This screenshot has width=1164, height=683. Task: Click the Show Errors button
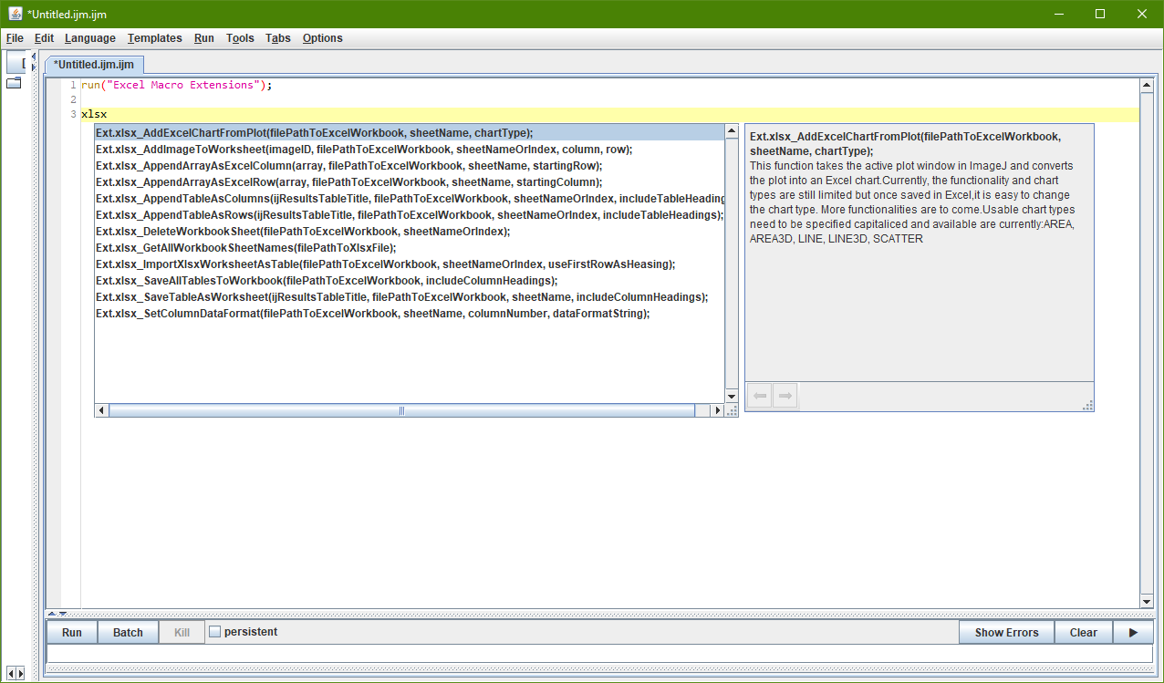(1007, 632)
